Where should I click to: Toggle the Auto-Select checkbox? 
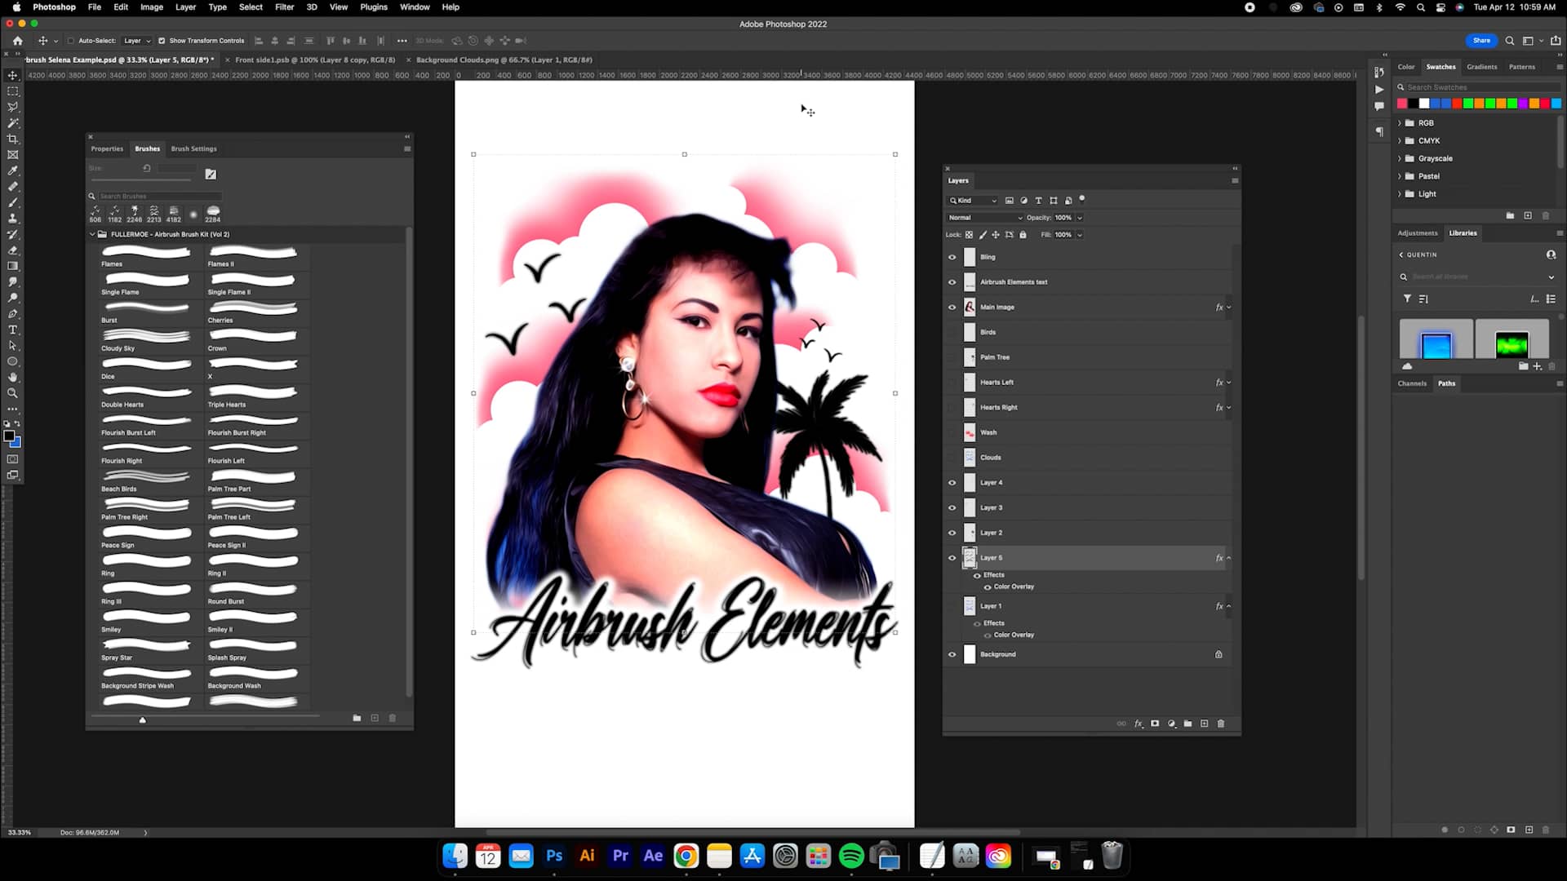pyautogui.click(x=71, y=41)
